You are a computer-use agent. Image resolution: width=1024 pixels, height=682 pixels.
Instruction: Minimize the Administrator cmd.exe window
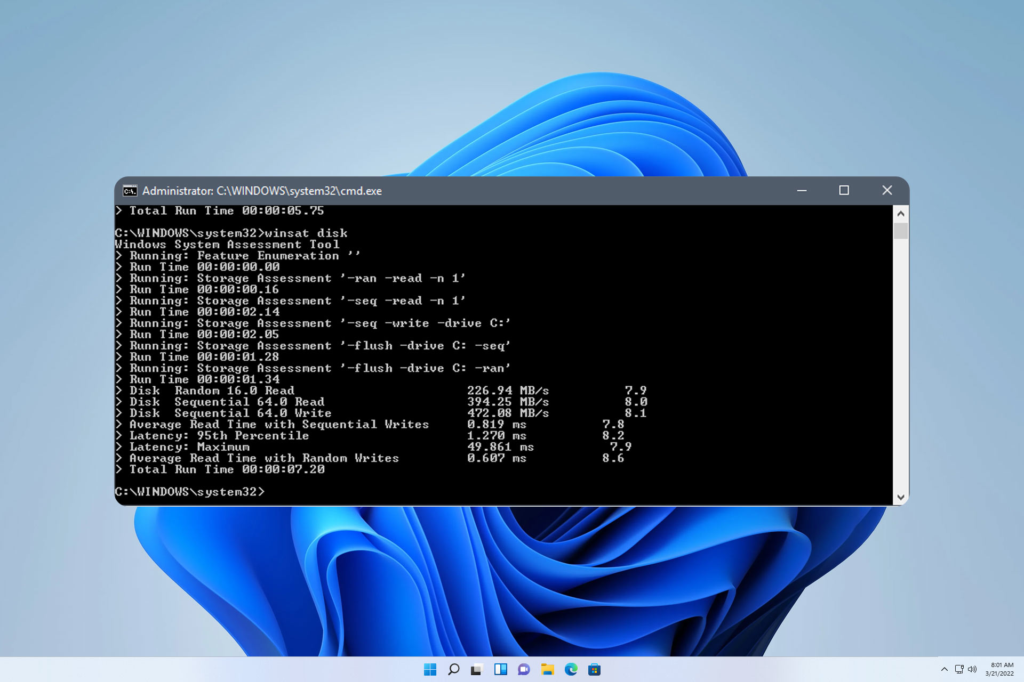click(802, 191)
